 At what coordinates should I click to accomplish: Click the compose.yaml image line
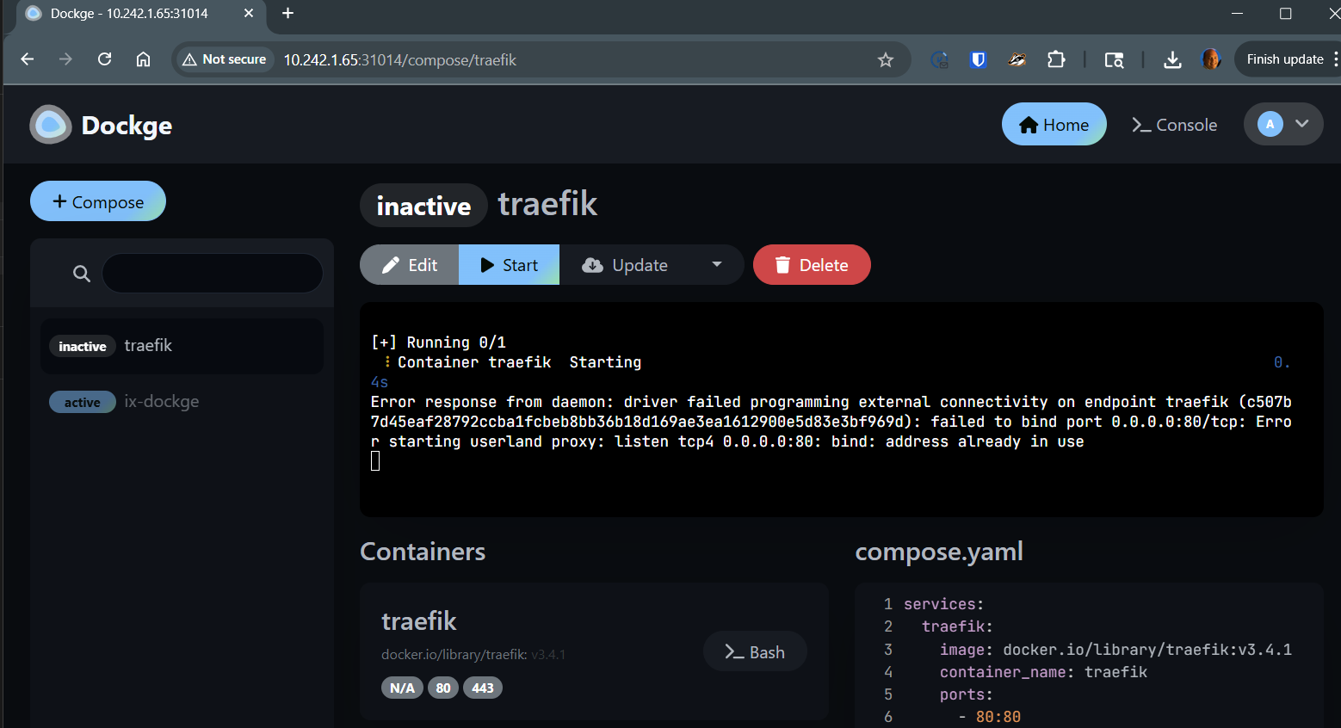click(1115, 650)
